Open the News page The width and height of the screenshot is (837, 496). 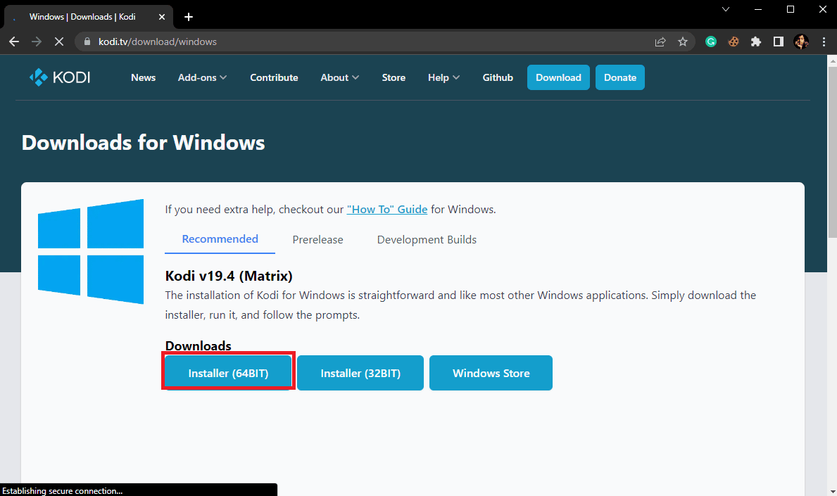point(143,77)
